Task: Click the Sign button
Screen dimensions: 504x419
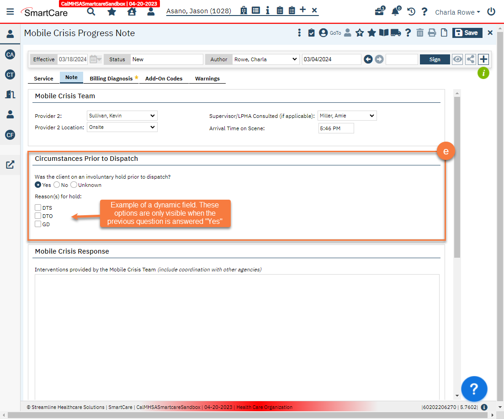Action: [x=435, y=59]
